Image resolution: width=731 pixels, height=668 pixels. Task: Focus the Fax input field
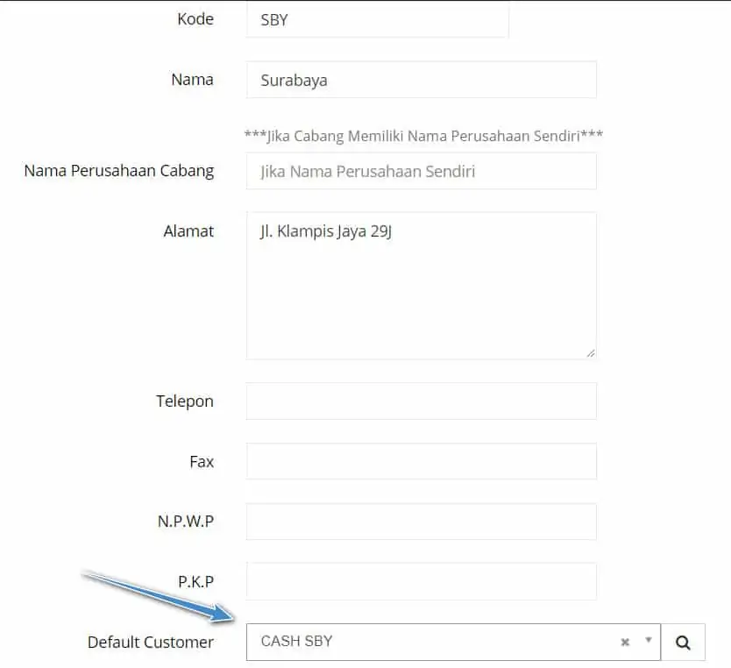pyautogui.click(x=421, y=461)
